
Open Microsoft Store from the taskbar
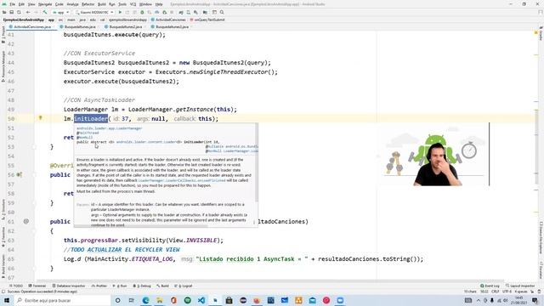click(229, 300)
